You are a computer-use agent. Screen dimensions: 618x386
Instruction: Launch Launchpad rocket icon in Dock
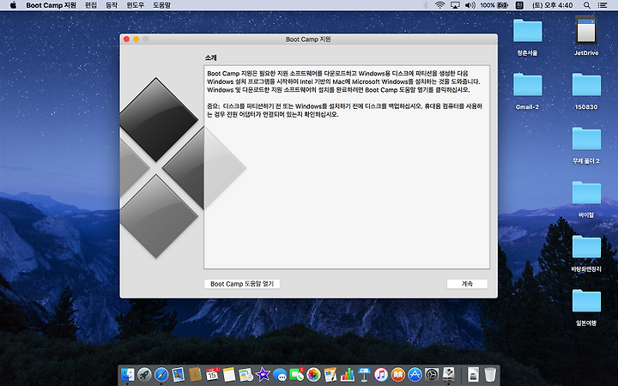(x=144, y=374)
